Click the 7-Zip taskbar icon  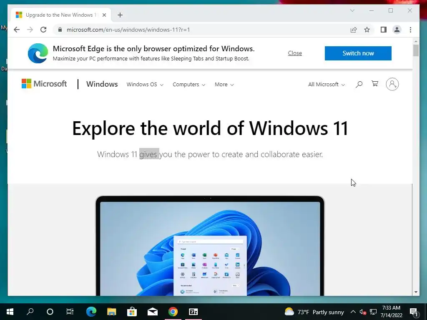tap(193, 312)
